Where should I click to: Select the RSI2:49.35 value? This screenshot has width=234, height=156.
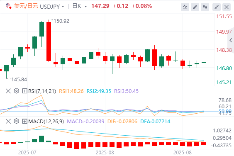(x=99, y=91)
